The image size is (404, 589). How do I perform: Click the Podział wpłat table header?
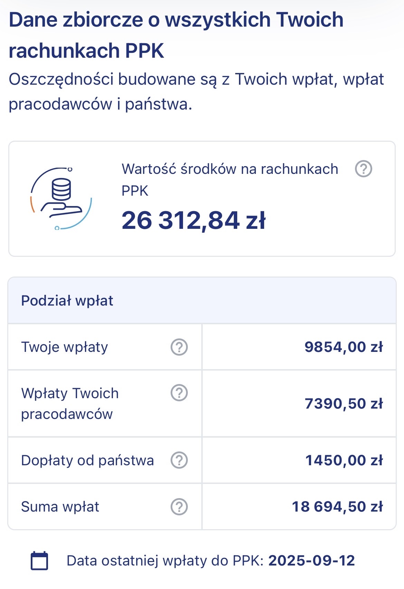coord(67,301)
